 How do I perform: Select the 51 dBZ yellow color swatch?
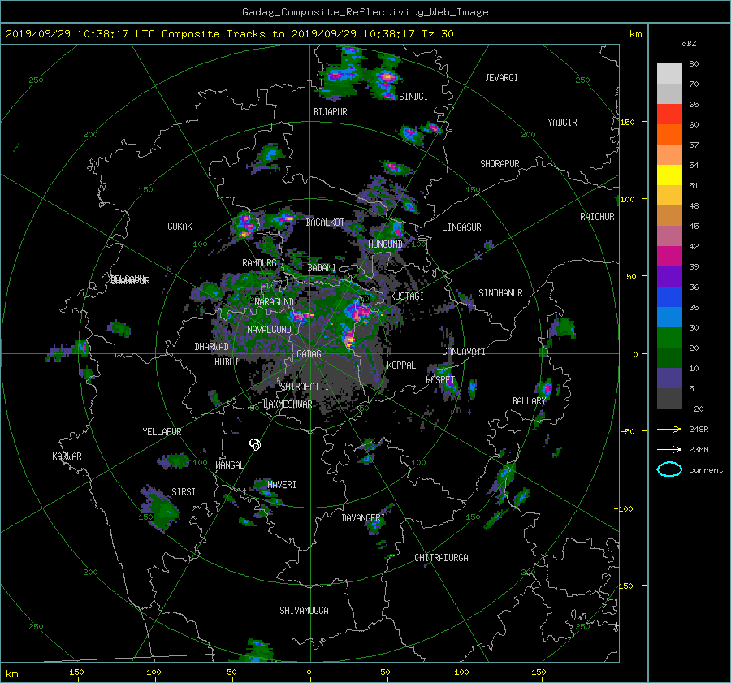click(669, 175)
